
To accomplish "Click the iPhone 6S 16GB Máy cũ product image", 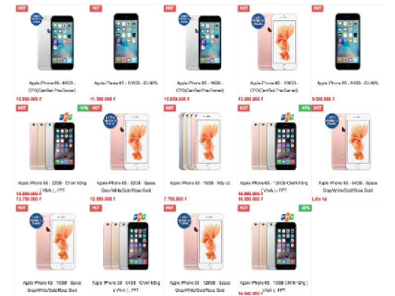I will tap(200, 142).
